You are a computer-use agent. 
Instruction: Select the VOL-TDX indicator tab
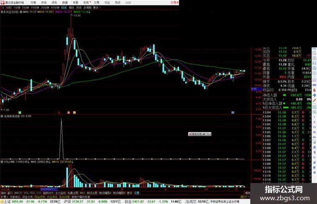point(29,193)
